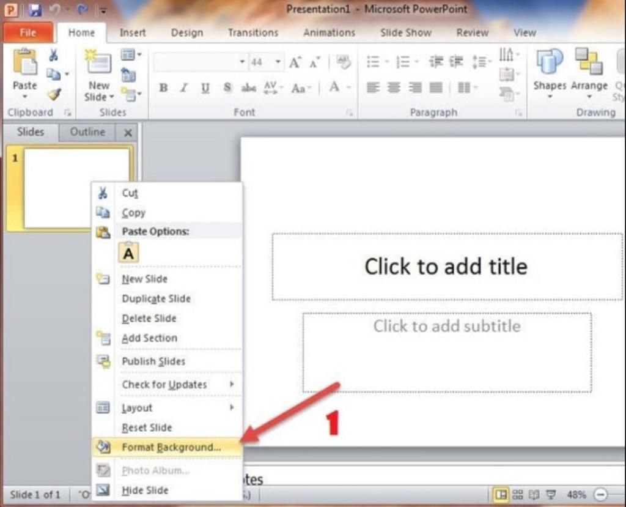This screenshot has width=626, height=507.
Task: Click Reading View icon in status bar
Action: [x=534, y=495]
